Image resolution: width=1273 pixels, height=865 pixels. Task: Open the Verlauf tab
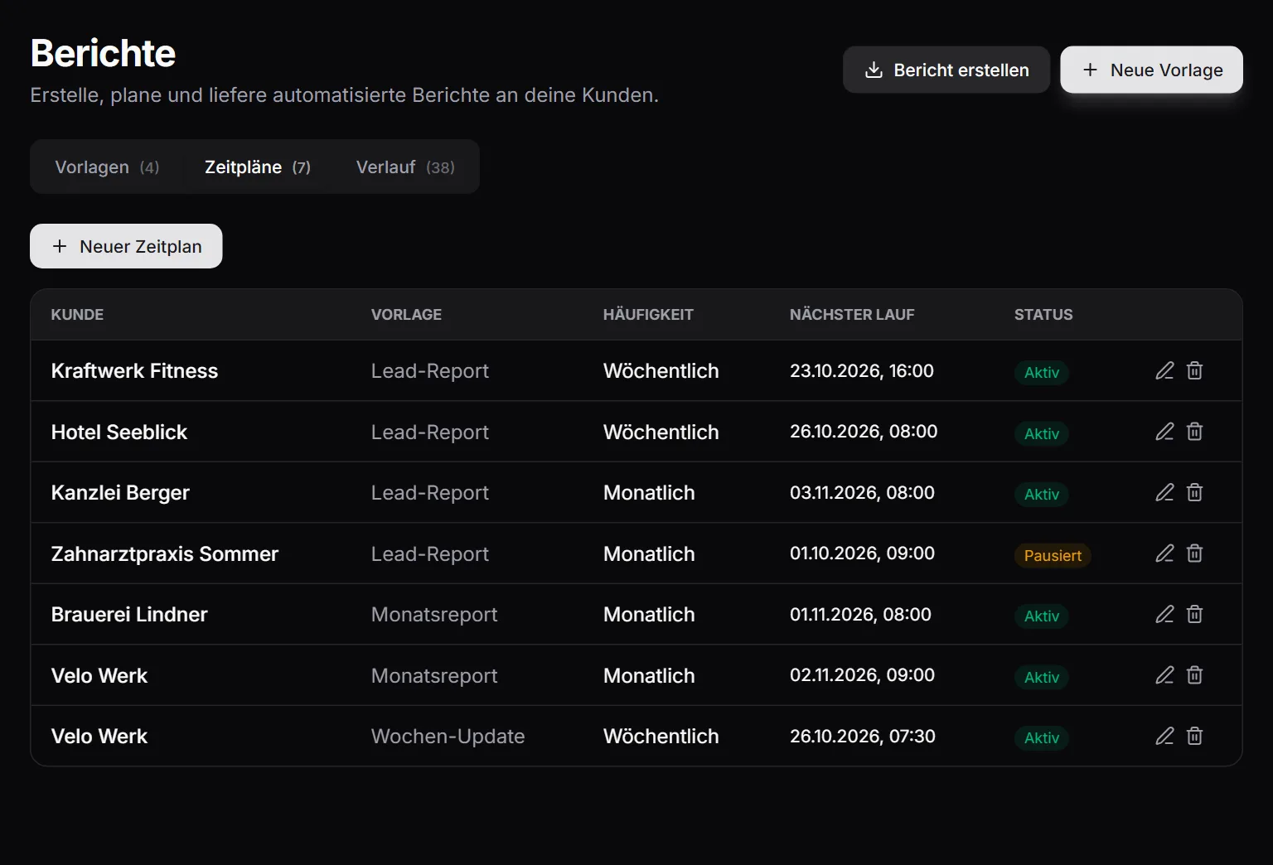tap(405, 167)
